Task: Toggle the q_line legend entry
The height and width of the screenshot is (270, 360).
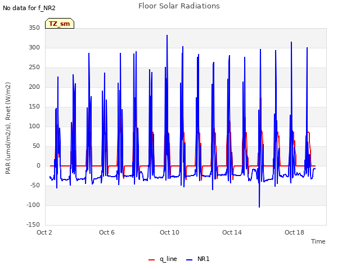Action: [163, 259]
